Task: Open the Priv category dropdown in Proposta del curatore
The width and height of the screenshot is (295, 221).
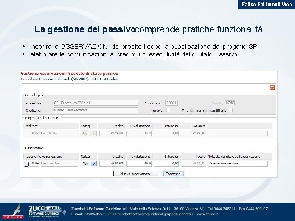Action: coord(88,133)
